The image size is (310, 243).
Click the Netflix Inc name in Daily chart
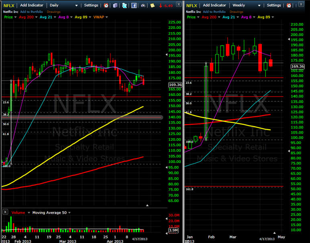11,12
